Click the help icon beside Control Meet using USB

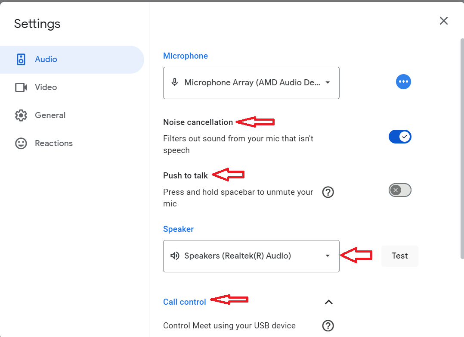(x=328, y=325)
